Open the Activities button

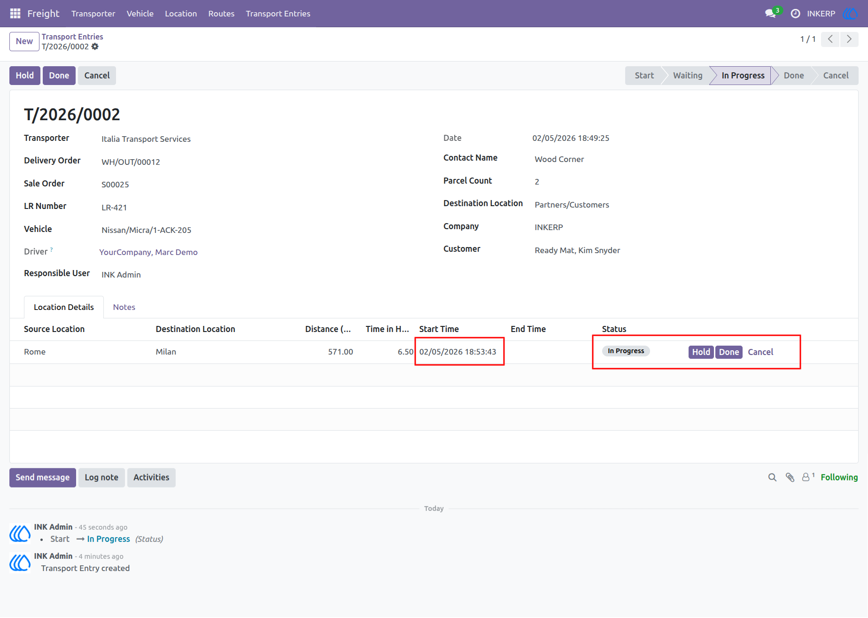pos(151,478)
